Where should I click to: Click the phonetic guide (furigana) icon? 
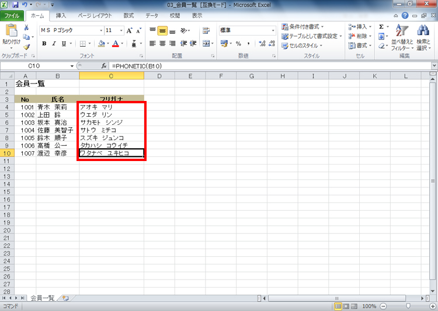[134, 44]
